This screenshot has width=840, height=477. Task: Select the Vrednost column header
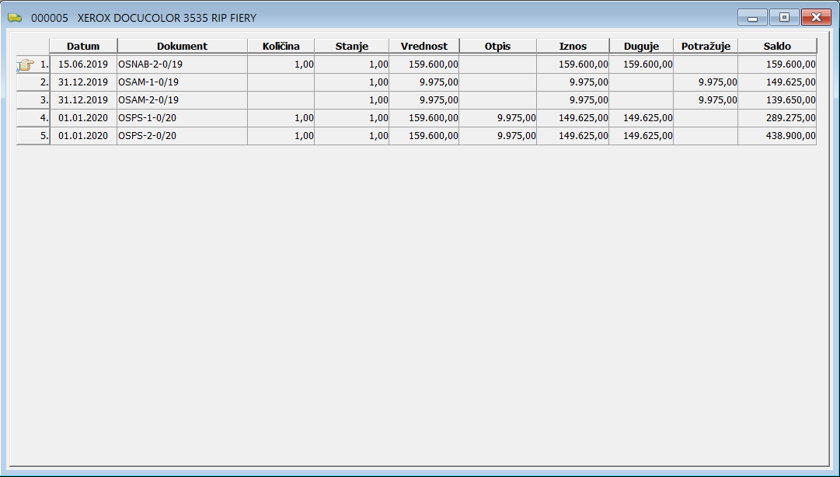[423, 46]
